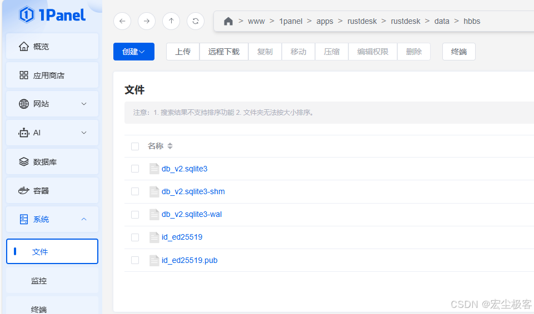Click file icon beside db_v2.sqlite3-shm

click(x=154, y=191)
